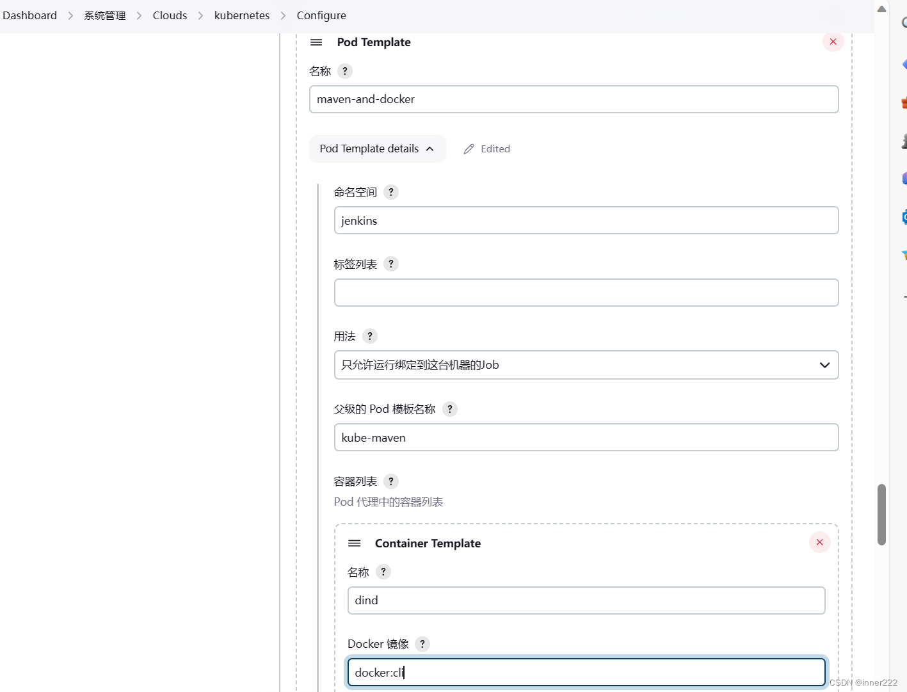Grab the Container Template drag handle
This screenshot has height=692, width=907.
pyautogui.click(x=355, y=543)
